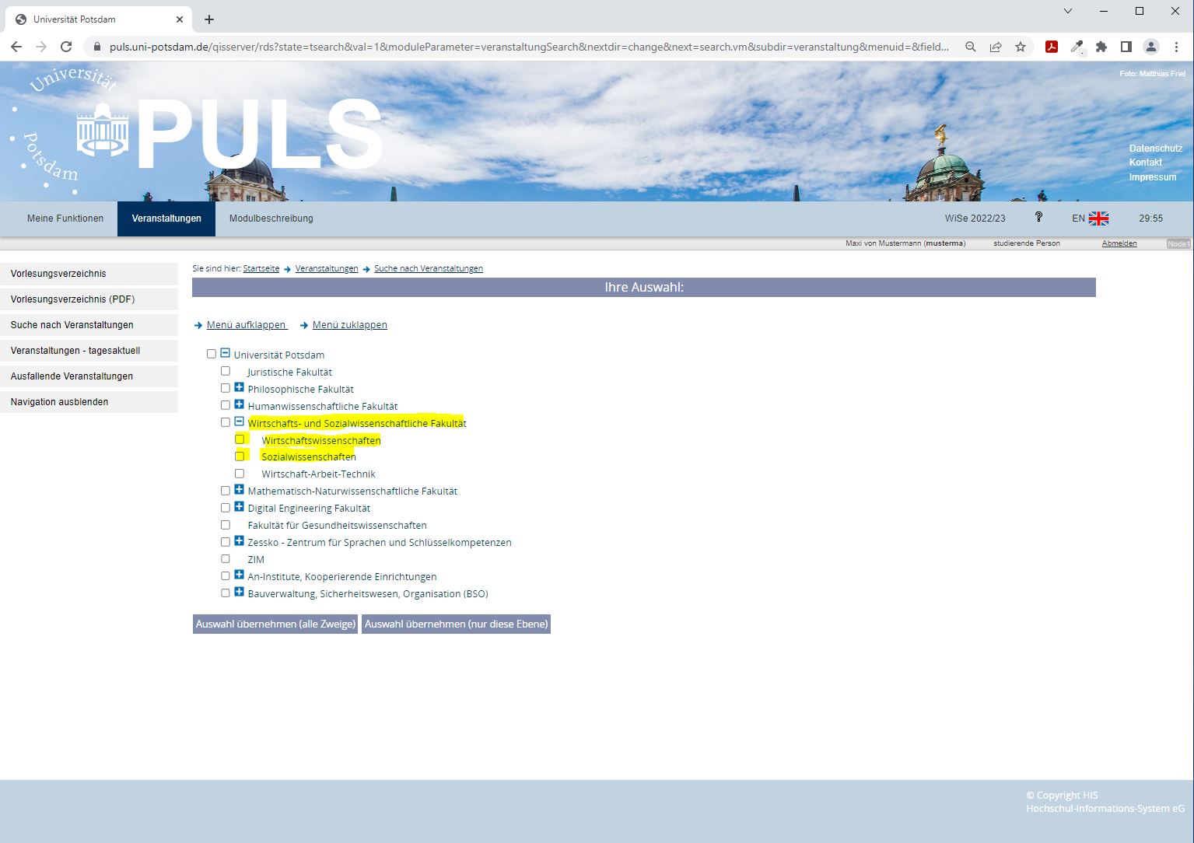Open the Datenschutz link
The width and height of the screenshot is (1194, 843).
(1156, 149)
